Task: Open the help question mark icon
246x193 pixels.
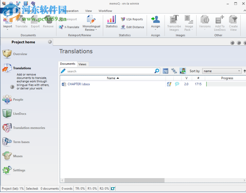Action: (x=12, y=87)
